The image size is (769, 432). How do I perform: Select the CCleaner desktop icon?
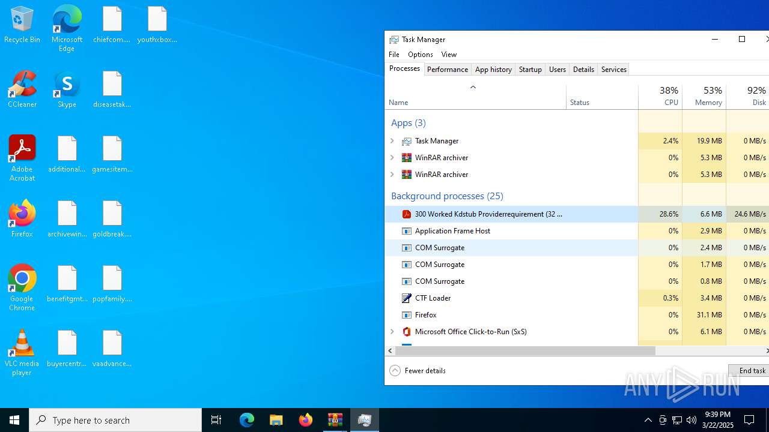[x=22, y=90]
